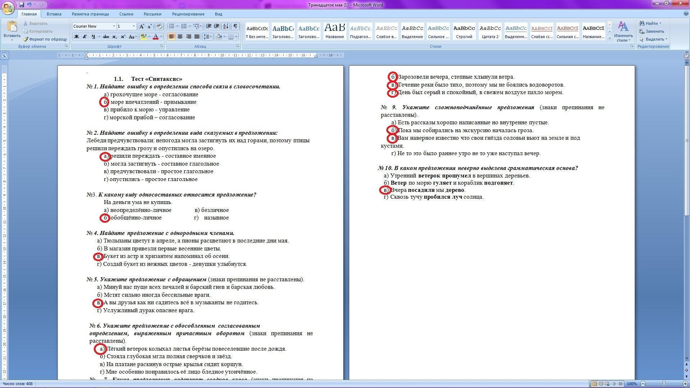Open the Рецензирование tab

(188, 14)
